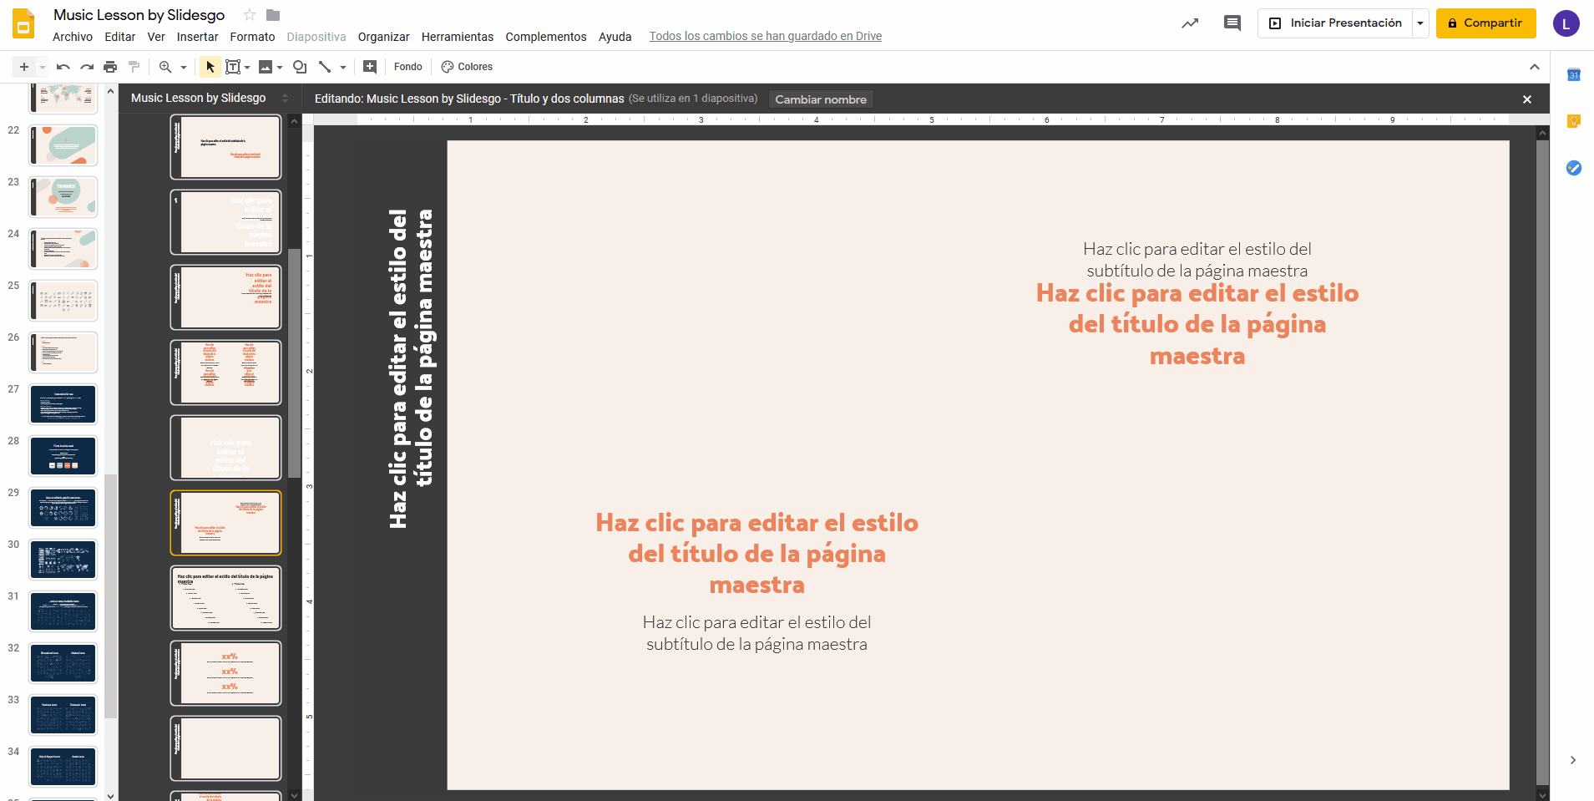The height and width of the screenshot is (801, 1594).
Task: Click the add comment icon in toolbar
Action: (370, 67)
